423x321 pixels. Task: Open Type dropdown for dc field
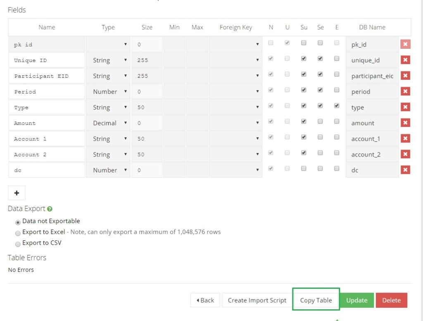pos(108,170)
